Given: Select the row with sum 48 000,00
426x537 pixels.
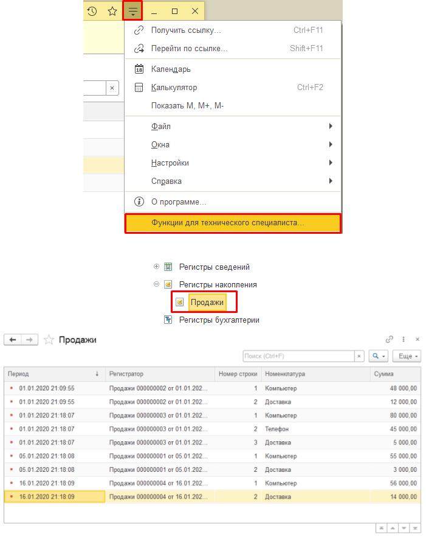Looking at the screenshot, I should pyautogui.click(x=212, y=388).
